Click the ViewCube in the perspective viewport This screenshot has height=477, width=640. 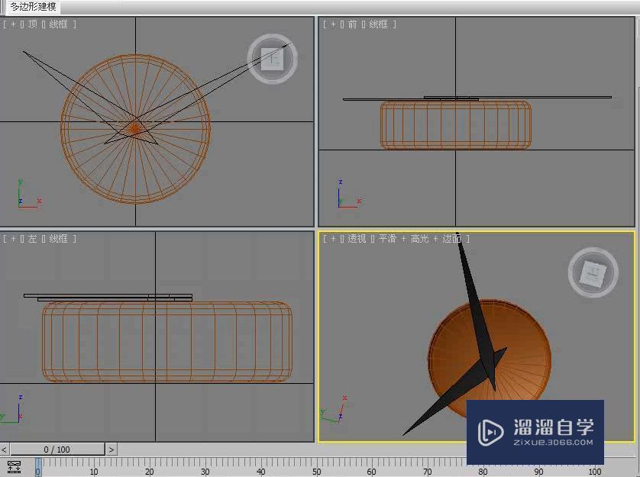pos(593,272)
